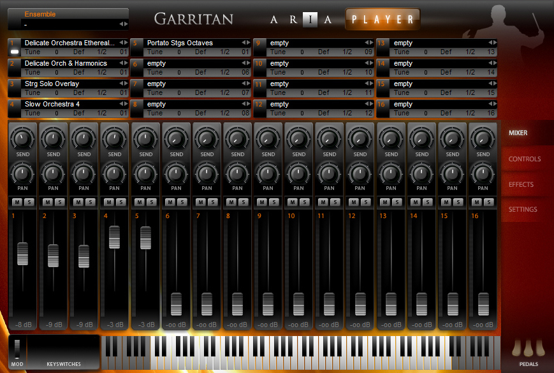Turn the SEND knob on channel 6
This screenshot has height=373, width=554.
tap(176, 138)
